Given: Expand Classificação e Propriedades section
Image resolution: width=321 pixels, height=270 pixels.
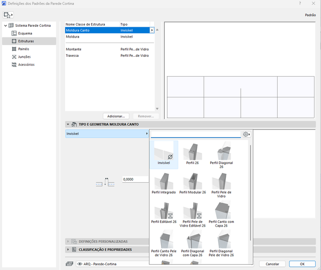Looking at the screenshot, I should point(68,250).
